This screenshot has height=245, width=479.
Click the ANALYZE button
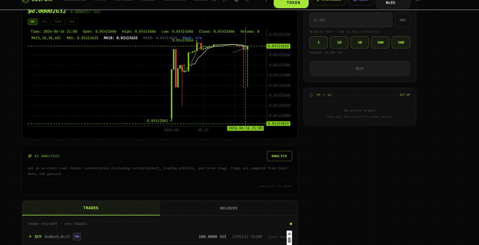point(279,156)
